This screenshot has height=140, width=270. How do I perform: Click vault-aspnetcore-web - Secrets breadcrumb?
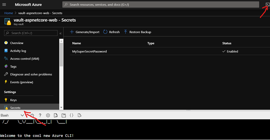tap(40, 13)
